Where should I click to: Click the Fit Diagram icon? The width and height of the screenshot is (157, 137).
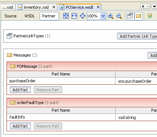(66, 16)
